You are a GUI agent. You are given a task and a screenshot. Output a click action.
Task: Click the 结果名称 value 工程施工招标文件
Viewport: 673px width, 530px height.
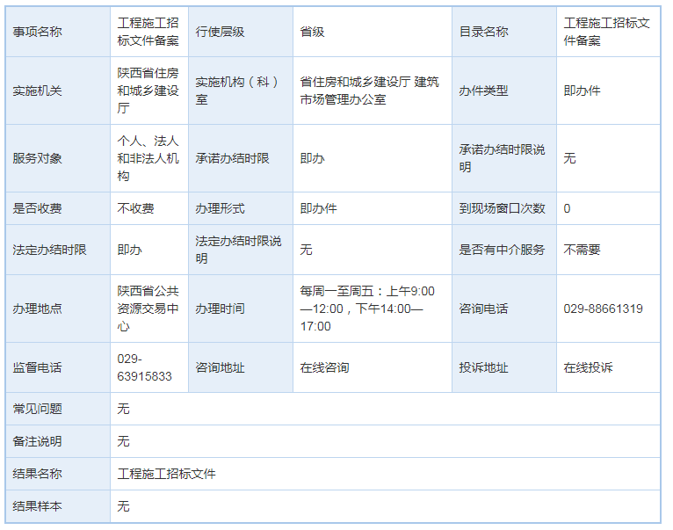point(166,474)
